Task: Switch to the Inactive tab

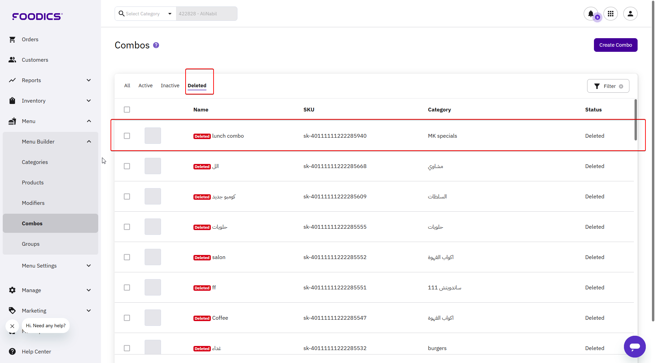Action: [x=170, y=86]
